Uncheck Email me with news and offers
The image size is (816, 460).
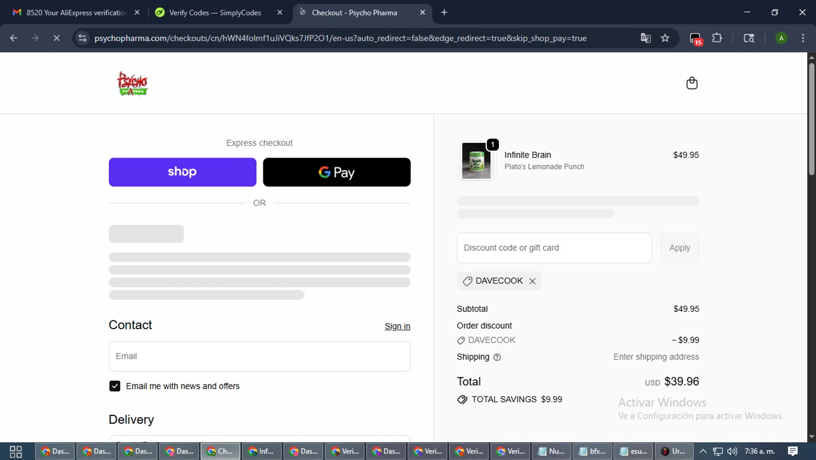coord(115,386)
